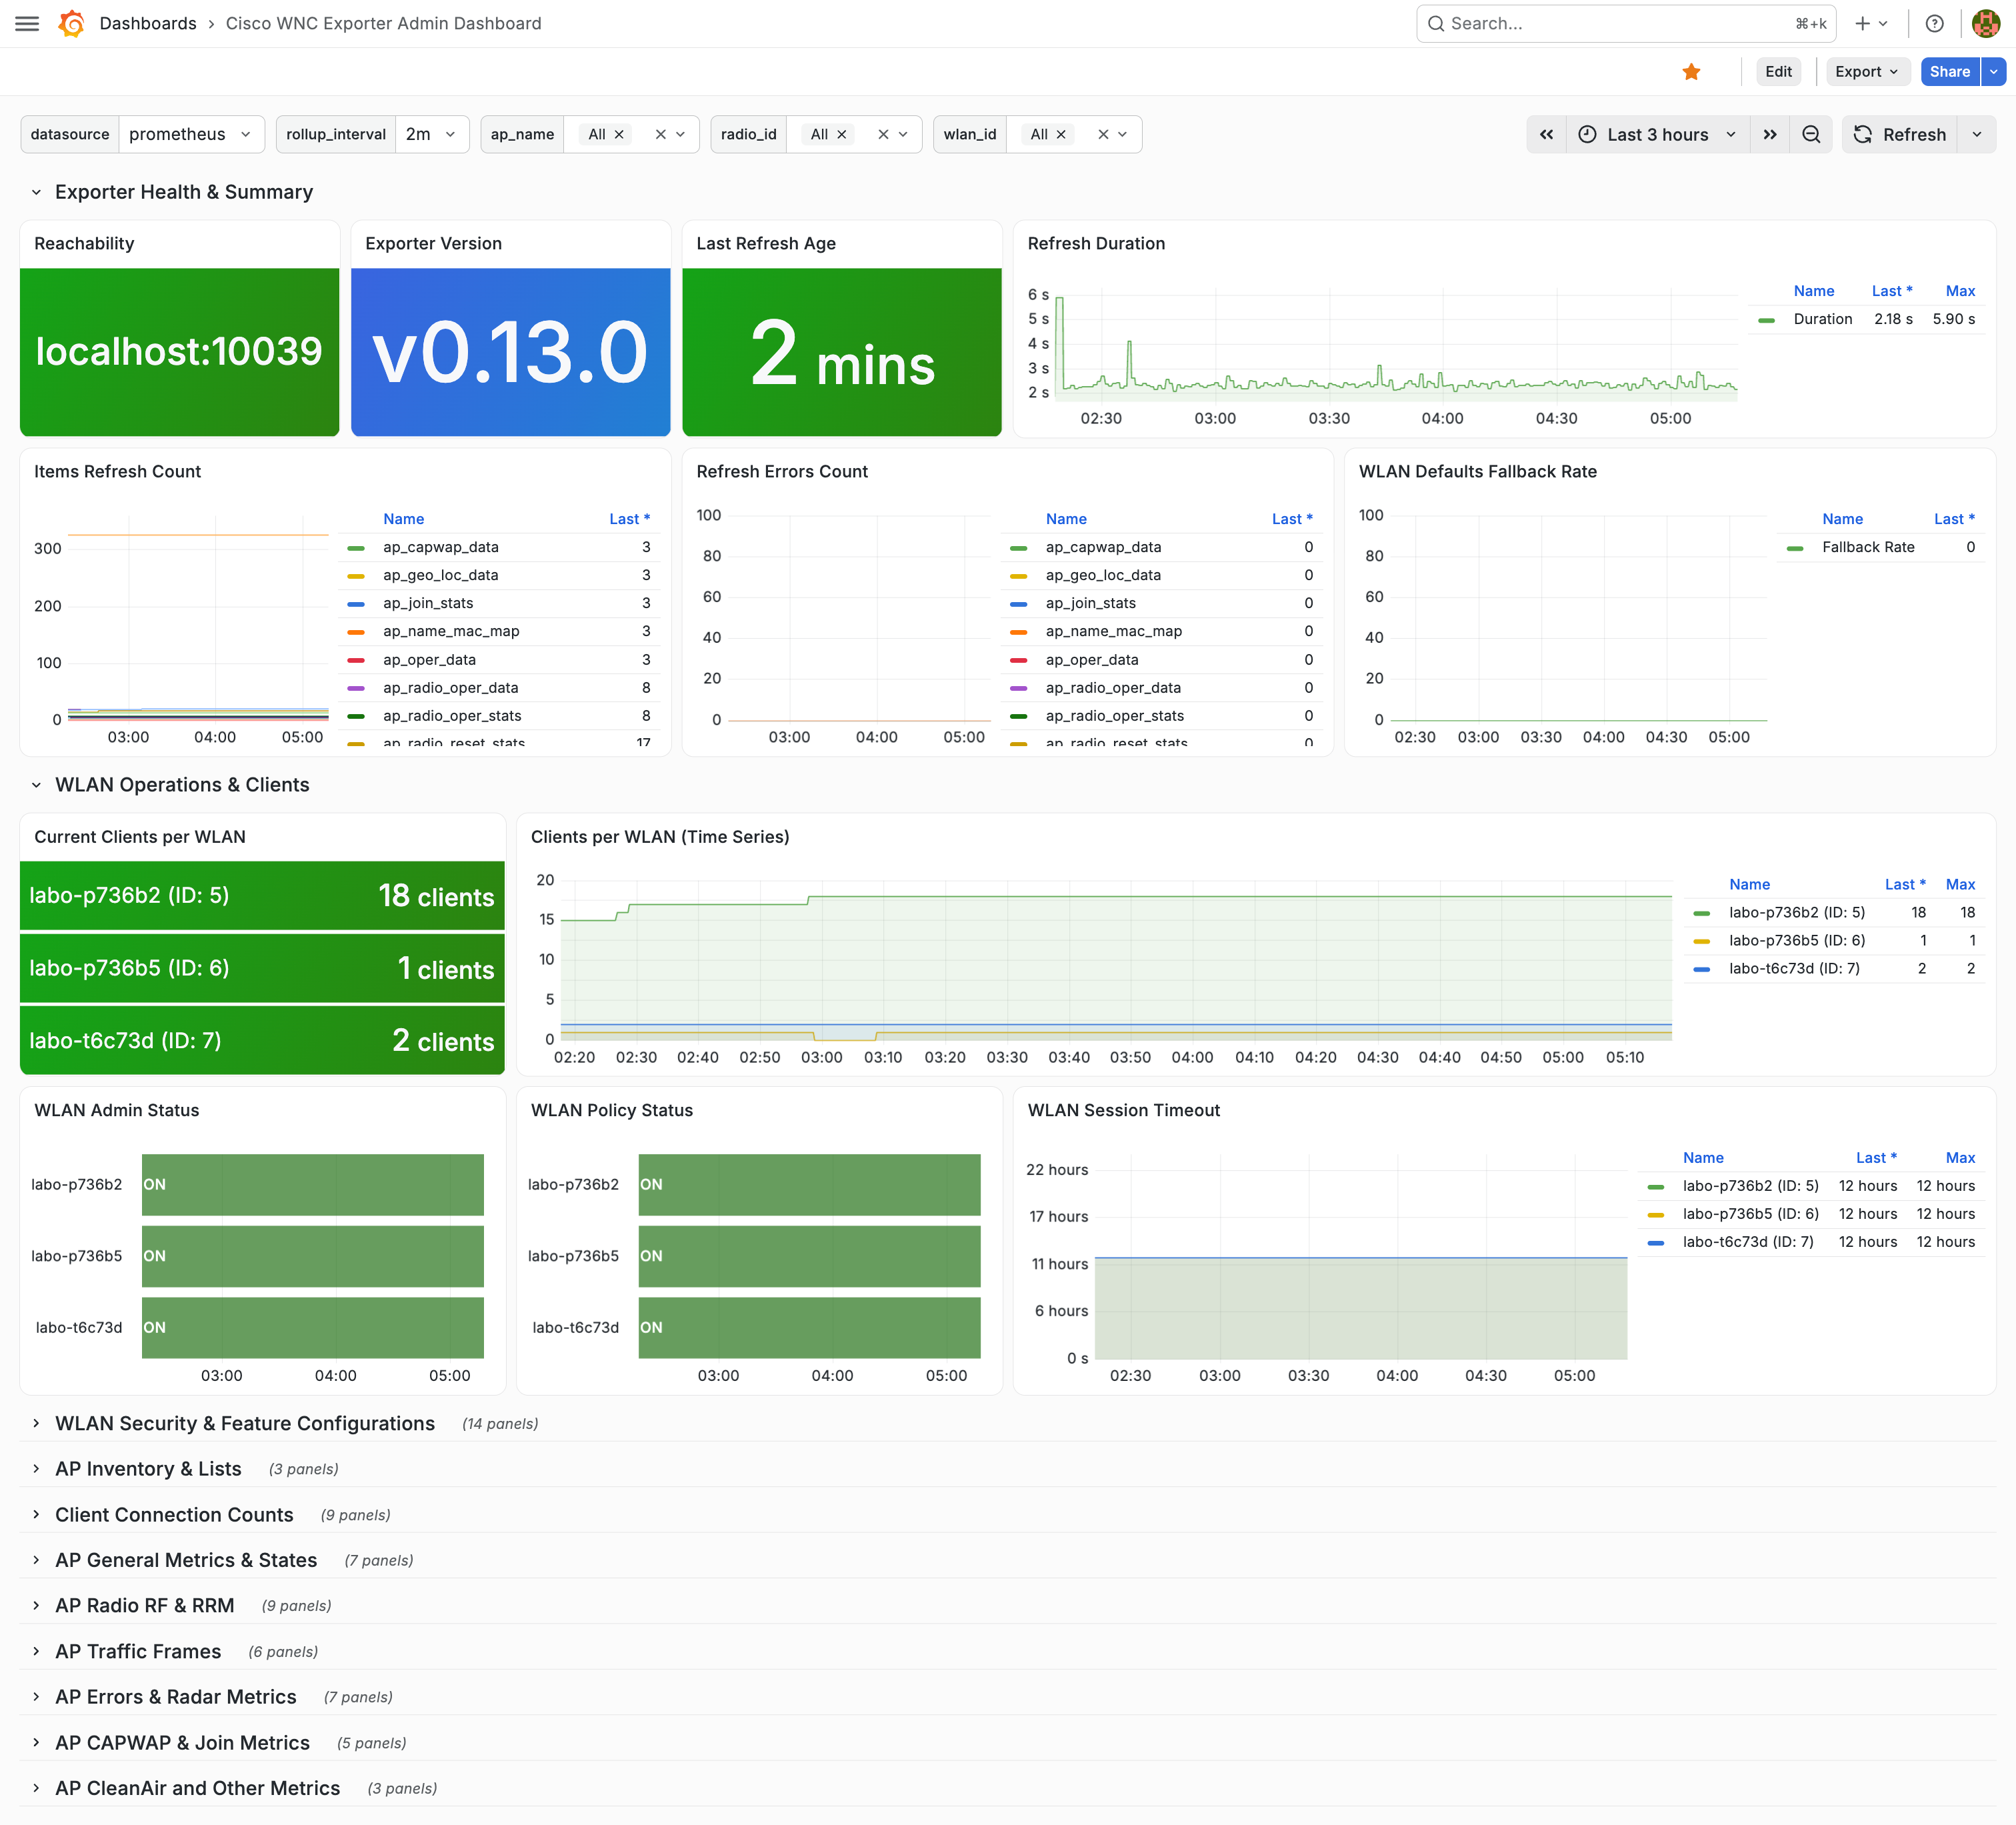Clear all ap_name filter values
2016x1825 pixels.
point(660,134)
